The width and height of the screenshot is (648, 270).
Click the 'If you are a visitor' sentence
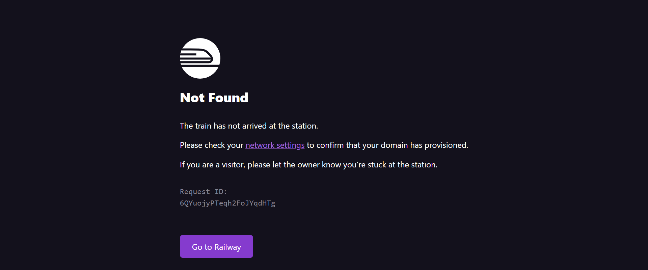pos(308,165)
